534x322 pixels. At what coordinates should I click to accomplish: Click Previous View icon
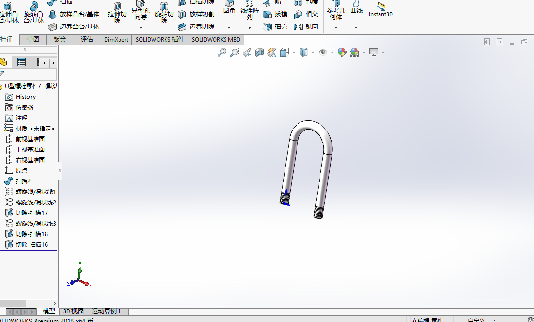point(247,52)
